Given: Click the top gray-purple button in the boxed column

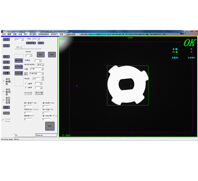Looking at the screenshot, I should 19,60.
